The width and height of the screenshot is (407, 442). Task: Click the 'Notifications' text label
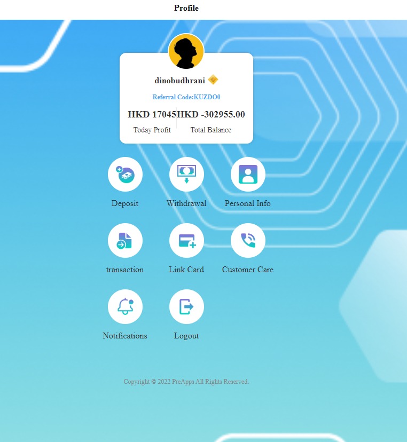125,336
